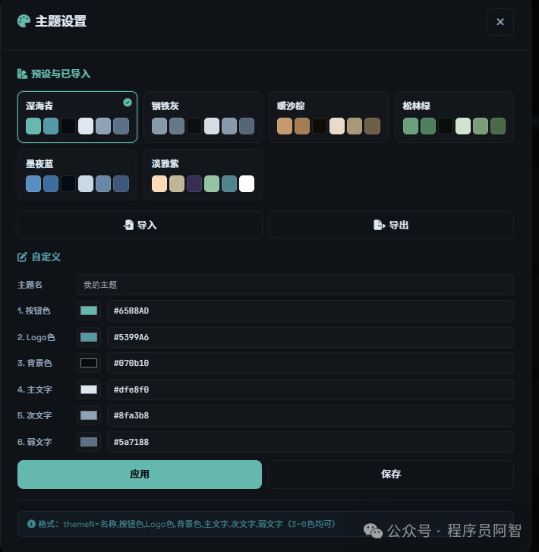Click the 导出 export button
Image resolution: width=539 pixels, height=552 pixels.
(x=391, y=225)
